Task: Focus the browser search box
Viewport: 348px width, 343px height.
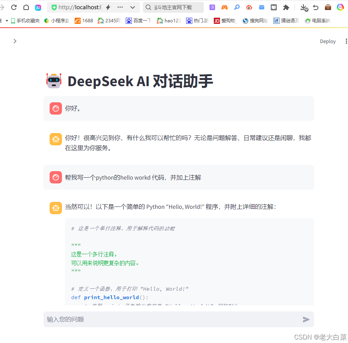Action: coord(173,7)
